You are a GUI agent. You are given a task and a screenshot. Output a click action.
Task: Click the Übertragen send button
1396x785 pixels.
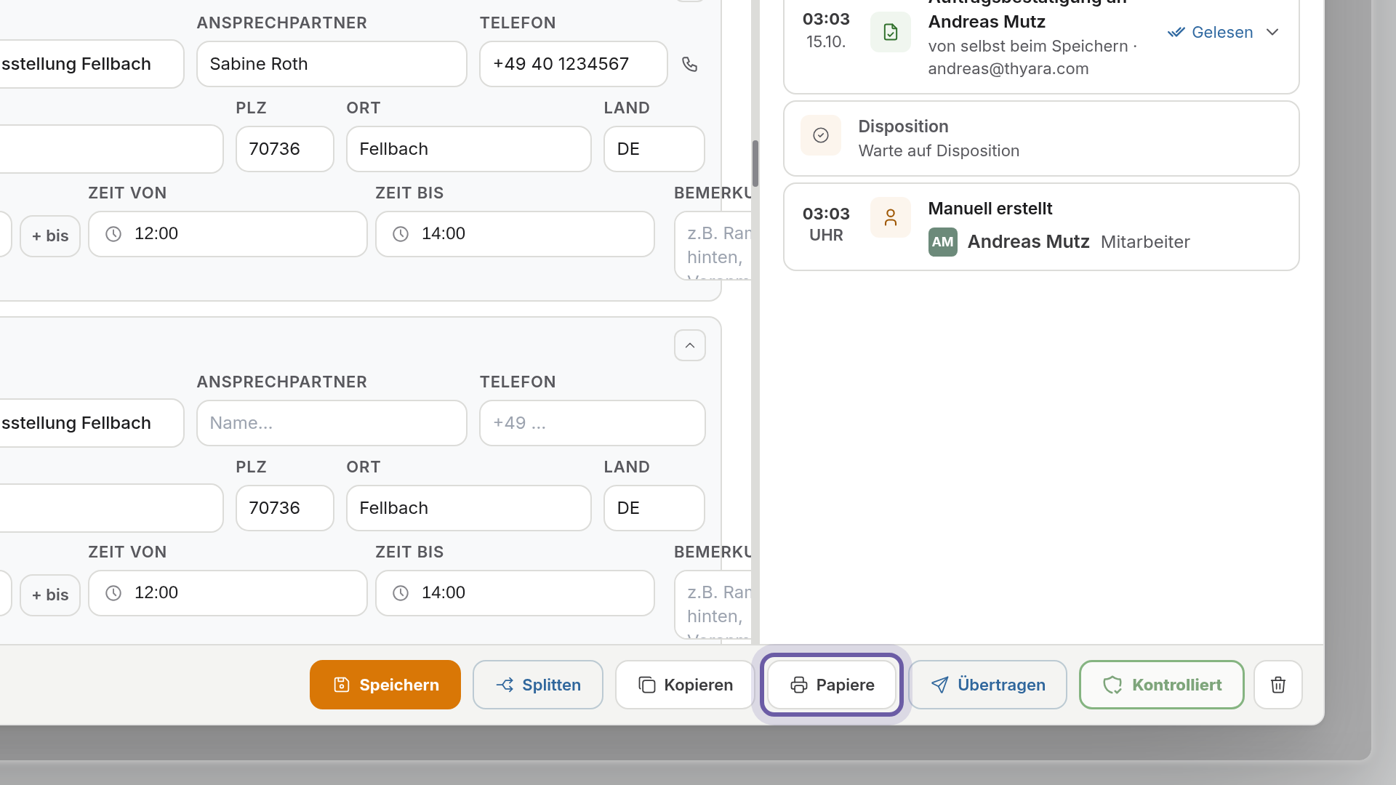987,685
